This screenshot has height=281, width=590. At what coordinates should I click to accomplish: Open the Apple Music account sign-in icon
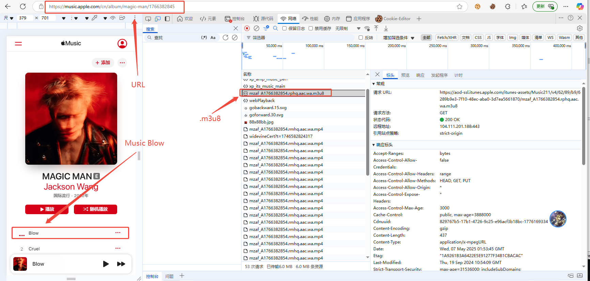pos(122,44)
